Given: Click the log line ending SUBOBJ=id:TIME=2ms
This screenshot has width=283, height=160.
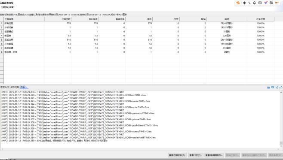Looking at the screenshot, I should tap(74, 95).
